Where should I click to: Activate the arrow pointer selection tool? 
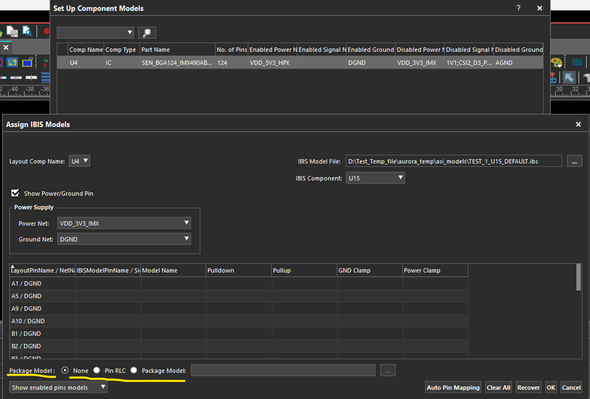(x=569, y=78)
